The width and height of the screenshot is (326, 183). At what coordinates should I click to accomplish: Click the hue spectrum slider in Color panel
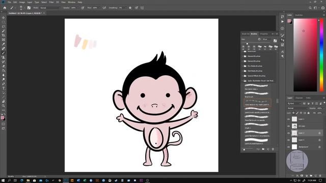click(321, 55)
